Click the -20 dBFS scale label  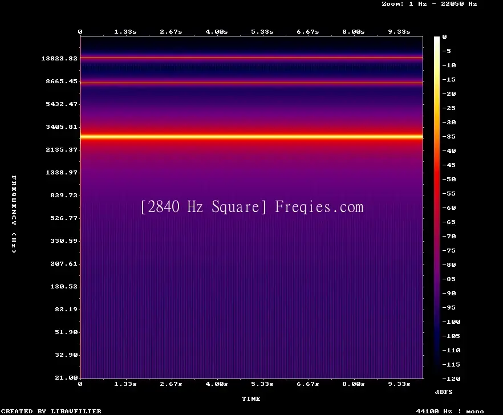click(x=449, y=94)
